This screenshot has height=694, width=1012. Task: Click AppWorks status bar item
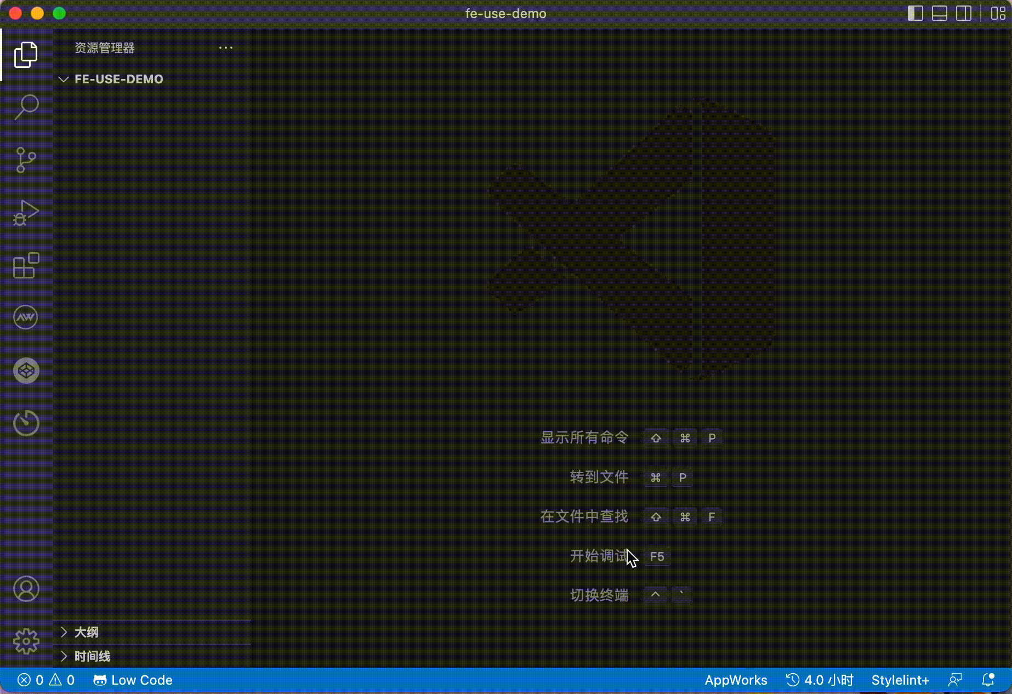pos(736,680)
